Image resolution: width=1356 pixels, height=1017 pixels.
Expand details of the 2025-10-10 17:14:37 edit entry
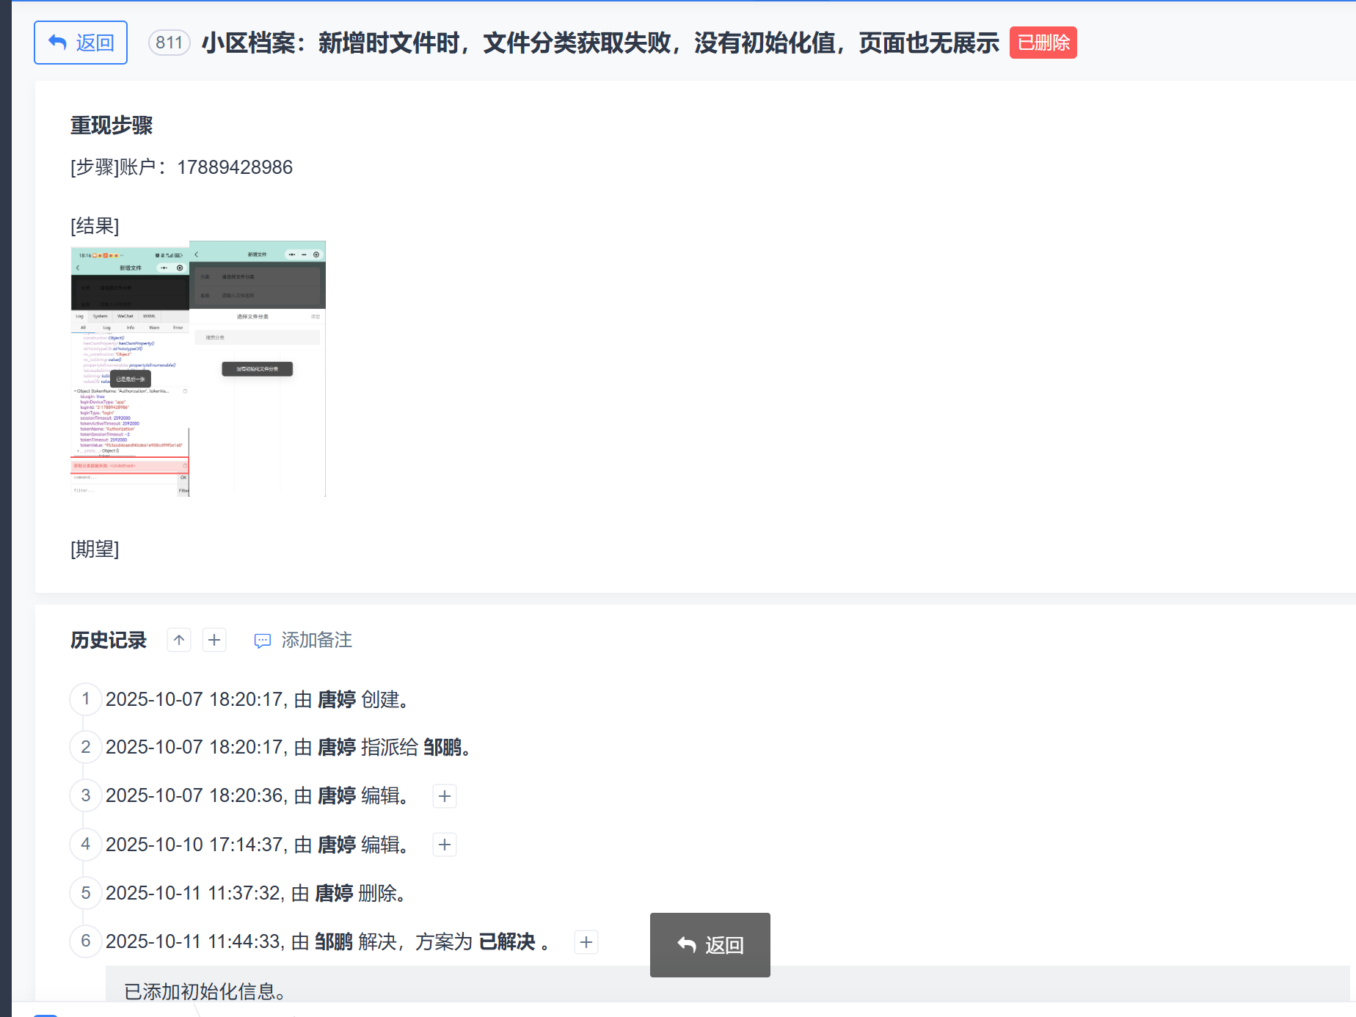point(444,845)
